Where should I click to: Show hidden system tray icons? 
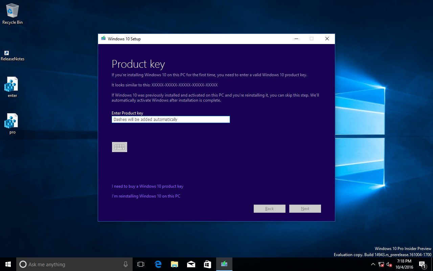[373, 264]
